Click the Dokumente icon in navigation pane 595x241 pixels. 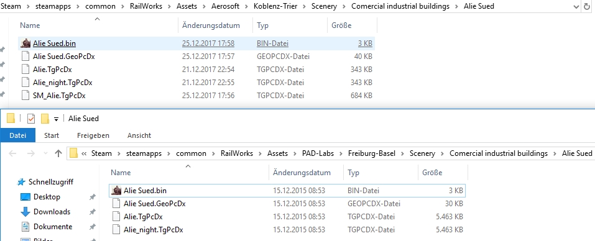25,227
